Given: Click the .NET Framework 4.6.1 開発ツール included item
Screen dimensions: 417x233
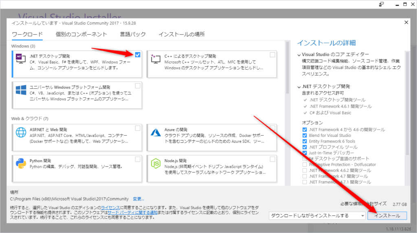Looking at the screenshot, I should coord(340,106).
